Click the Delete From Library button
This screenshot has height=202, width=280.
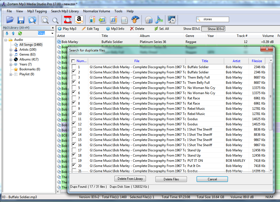[x=130, y=179]
